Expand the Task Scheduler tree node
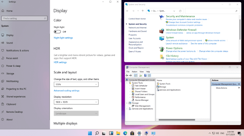The width and height of the screenshot is (244, 136). 130,86
